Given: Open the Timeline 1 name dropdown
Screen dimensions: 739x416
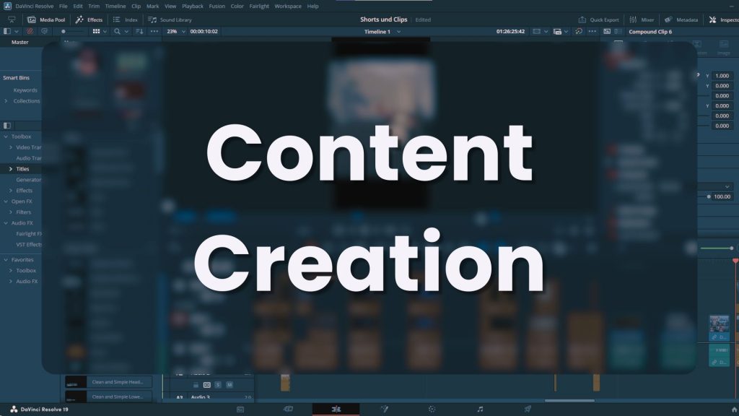Looking at the screenshot, I should 398,32.
